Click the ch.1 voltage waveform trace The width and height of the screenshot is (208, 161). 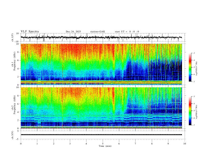(x=101, y=37)
